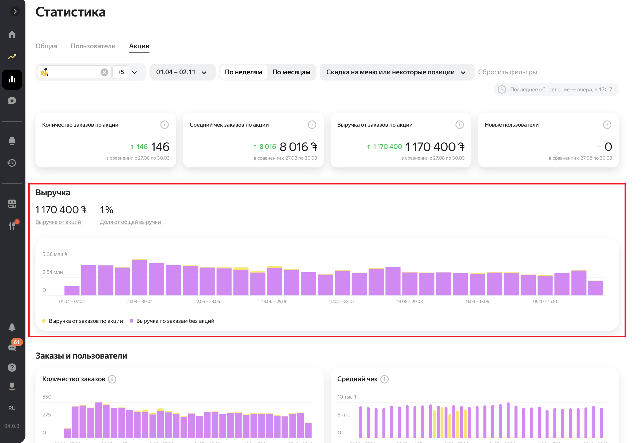643x443 pixels.
Task: Switch grouping to По неделям
Action: click(243, 72)
